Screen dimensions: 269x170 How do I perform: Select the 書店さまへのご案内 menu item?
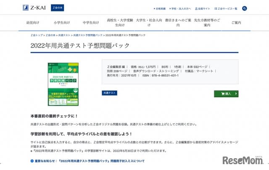178,22
